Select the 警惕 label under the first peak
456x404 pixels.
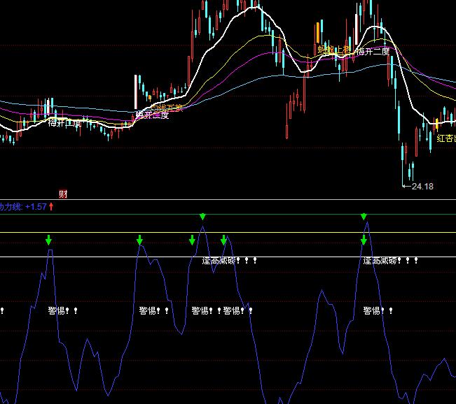[x=57, y=310]
